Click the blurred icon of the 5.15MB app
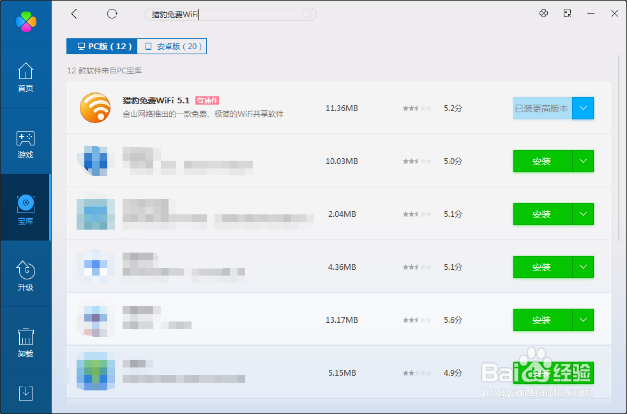The image size is (627, 414). point(95,372)
